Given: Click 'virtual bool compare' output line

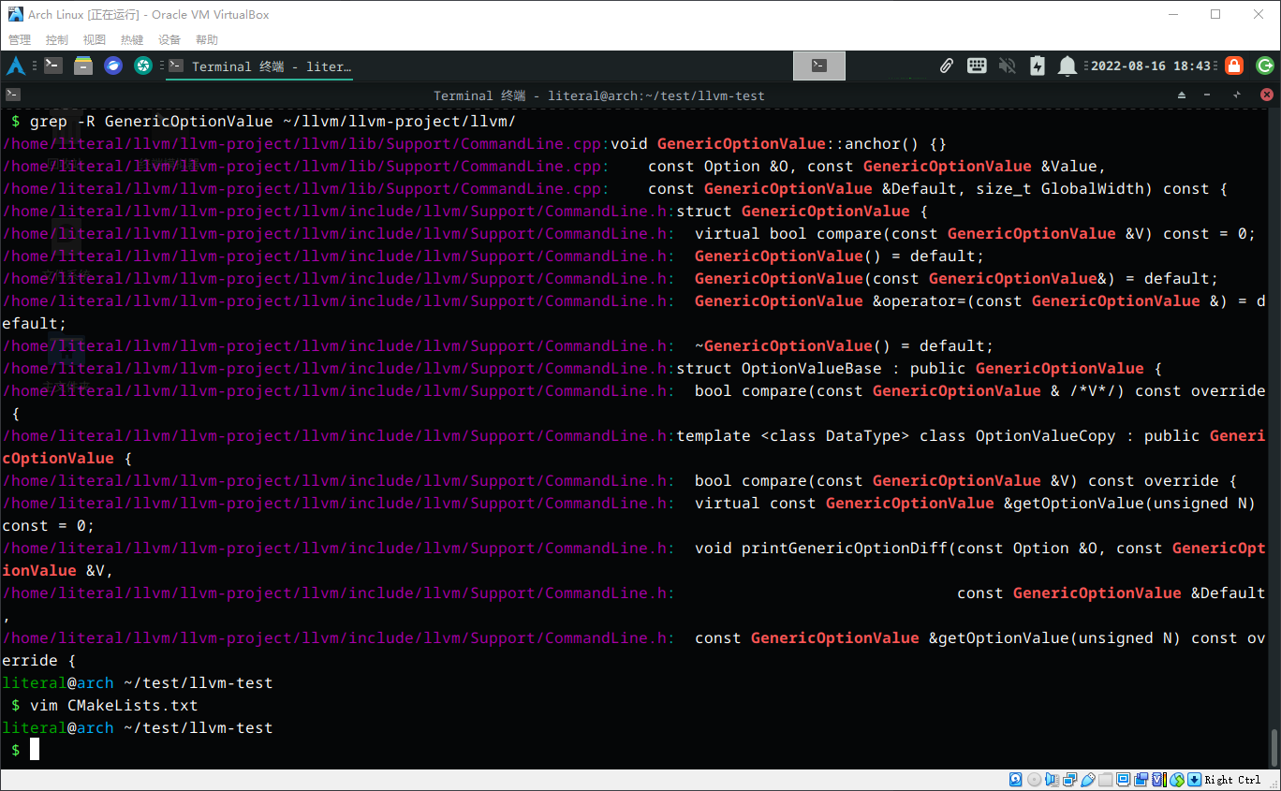Looking at the screenshot, I should pyautogui.click(x=629, y=234).
